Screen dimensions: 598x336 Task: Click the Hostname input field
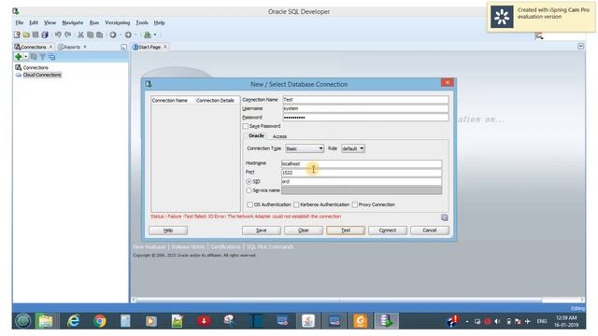362,164
